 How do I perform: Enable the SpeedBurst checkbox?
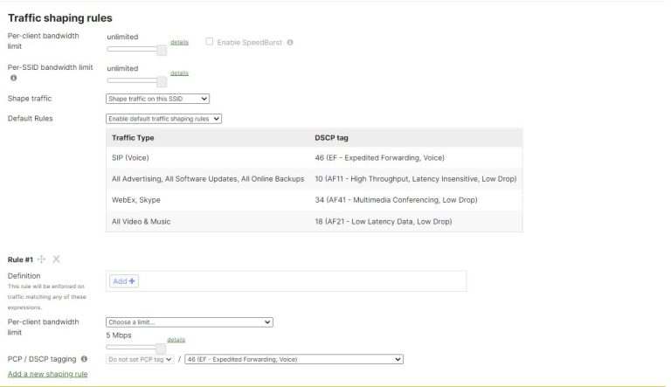tap(210, 42)
